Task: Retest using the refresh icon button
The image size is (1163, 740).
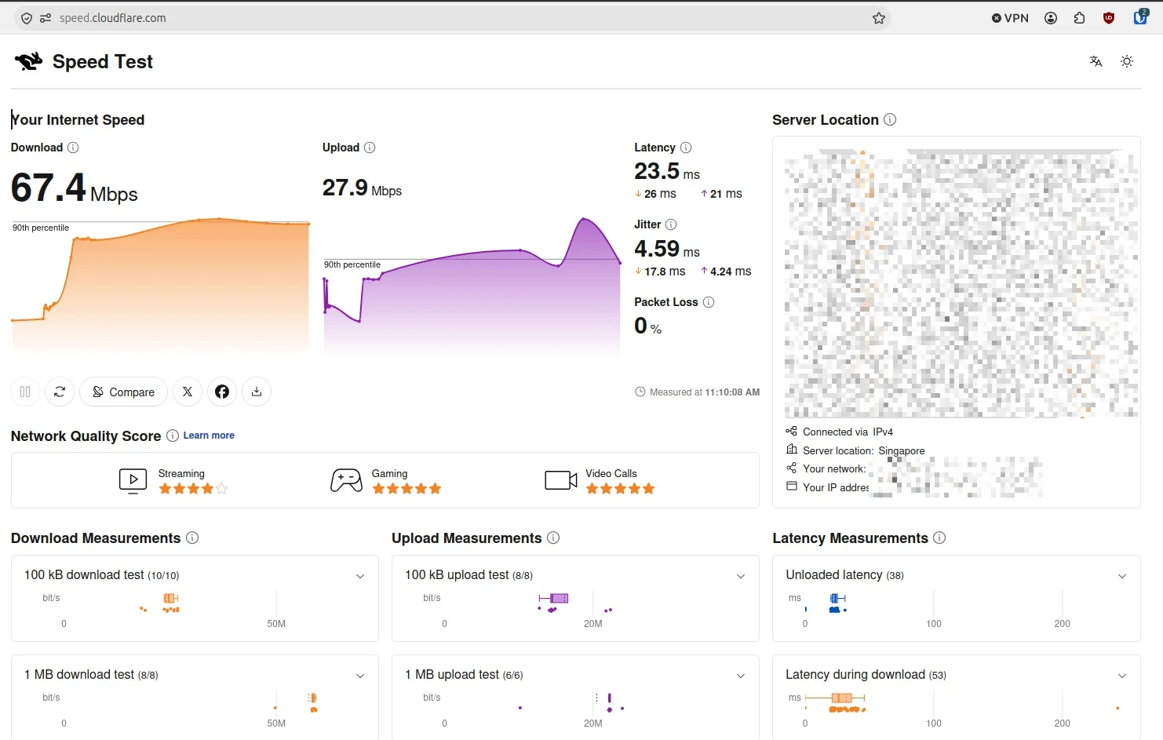Action: pyautogui.click(x=60, y=392)
